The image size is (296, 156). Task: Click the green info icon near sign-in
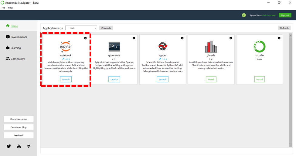244,15
